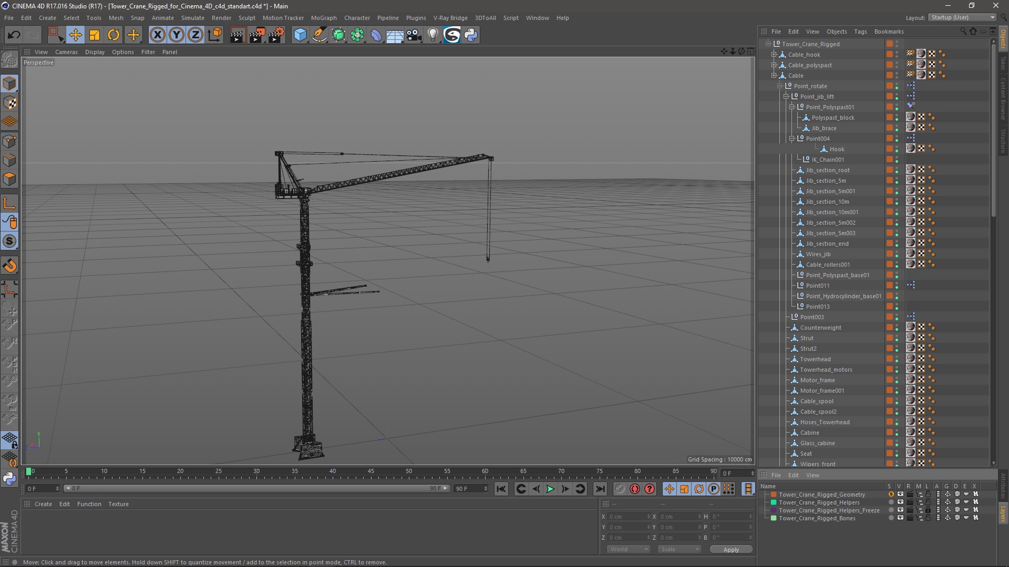Screen dimensions: 1009x567
Task: Toggle solo for Tower_Crane_Rigged_Geometry layer
Action: point(890,495)
